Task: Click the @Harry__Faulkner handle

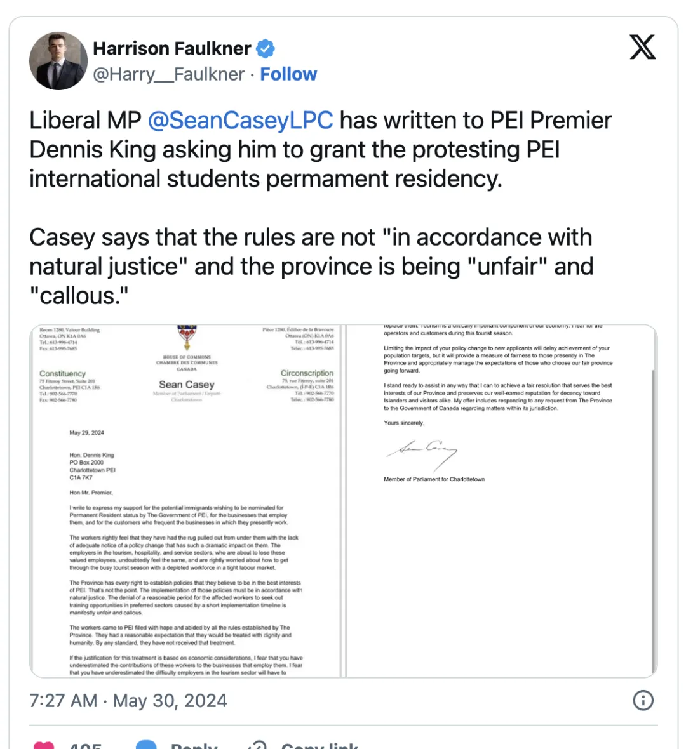Action: coord(169,74)
